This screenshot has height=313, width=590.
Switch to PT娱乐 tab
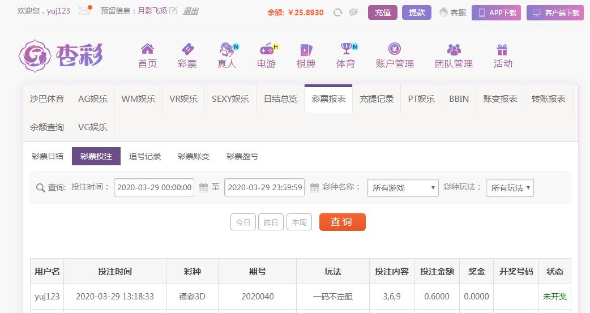(x=421, y=99)
